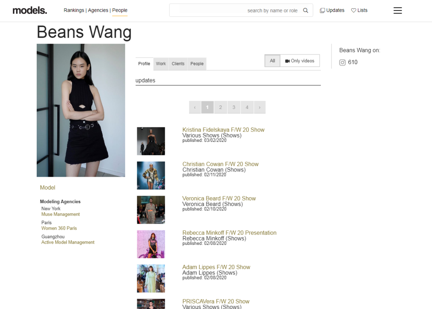This screenshot has width=432, height=309.
Task: Toggle the Only videos filter
Action: 300,61
